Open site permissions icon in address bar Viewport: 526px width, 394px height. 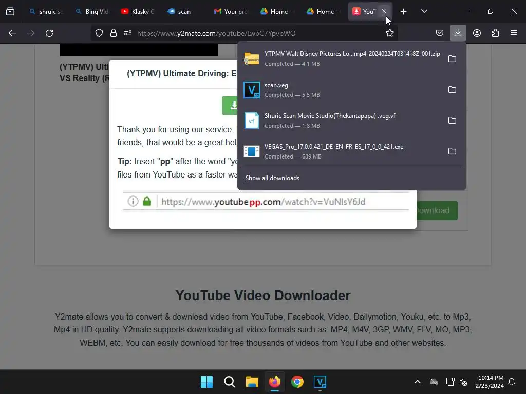pyautogui.click(x=128, y=33)
